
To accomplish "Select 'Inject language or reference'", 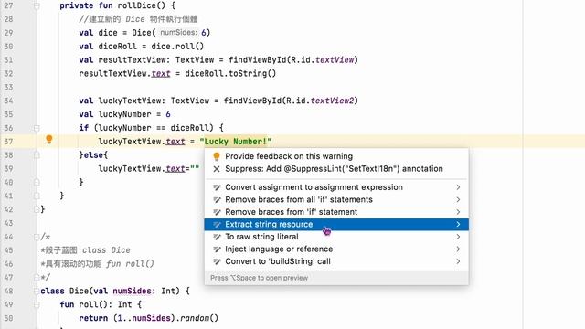I will [x=336, y=249].
